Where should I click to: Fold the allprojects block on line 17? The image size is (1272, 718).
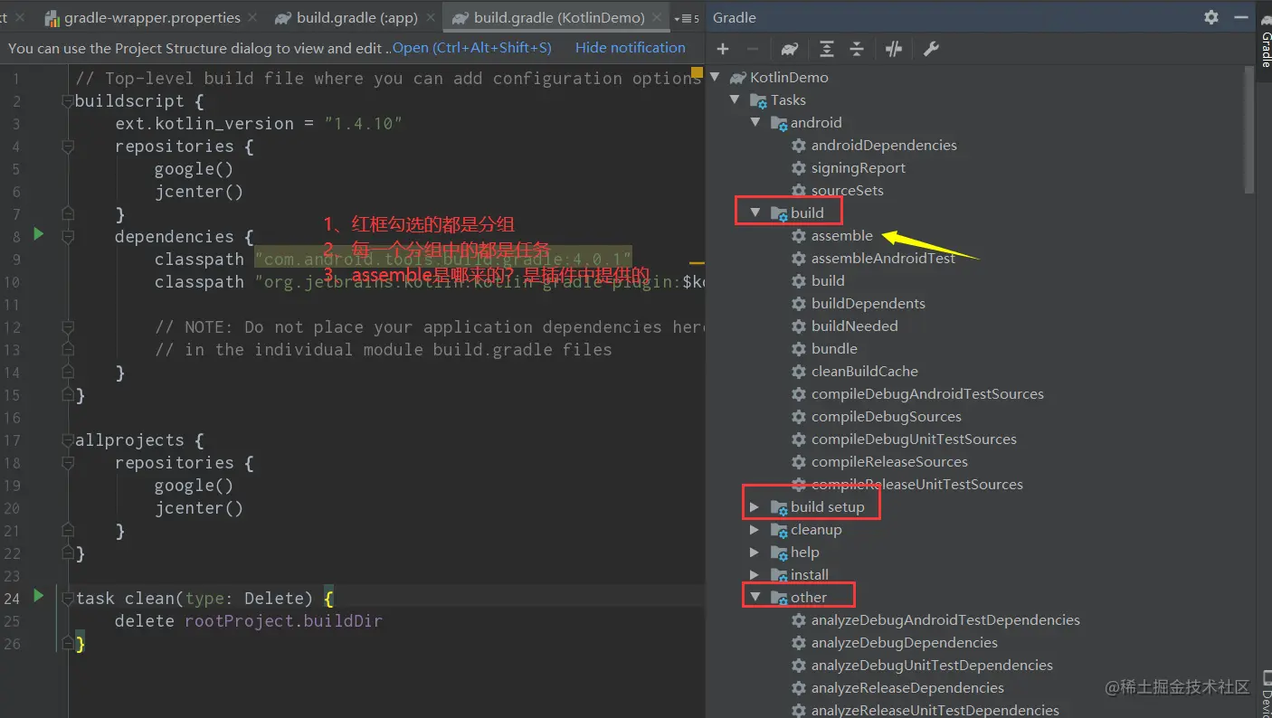coord(67,439)
